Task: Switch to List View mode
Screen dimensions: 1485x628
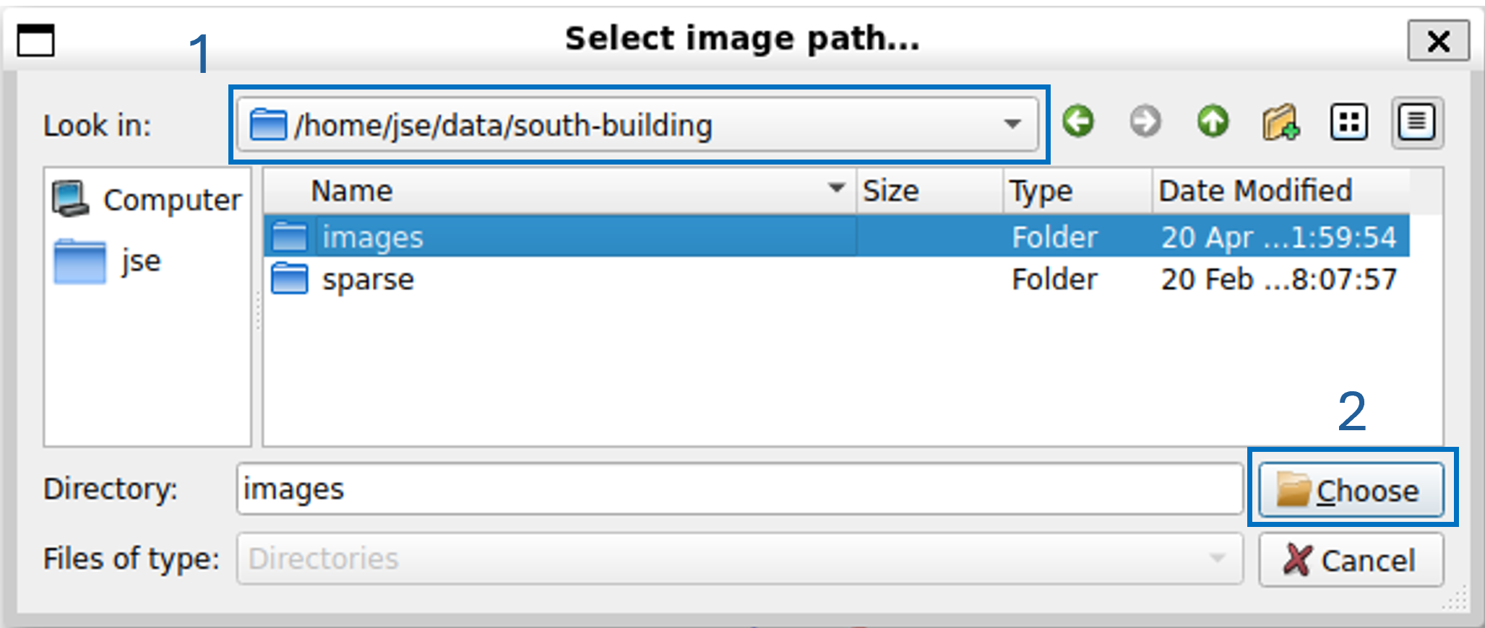Action: pos(1348,122)
